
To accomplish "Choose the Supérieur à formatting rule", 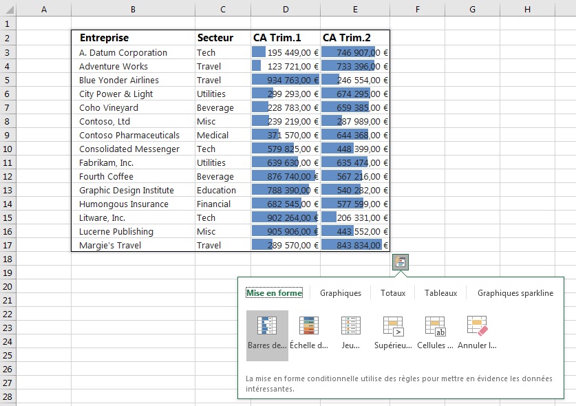I will pos(393,335).
